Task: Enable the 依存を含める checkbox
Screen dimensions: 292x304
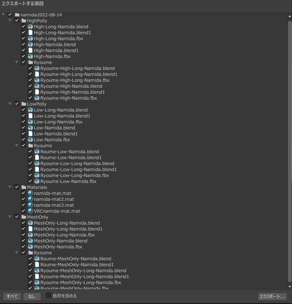Action: (x=48, y=295)
